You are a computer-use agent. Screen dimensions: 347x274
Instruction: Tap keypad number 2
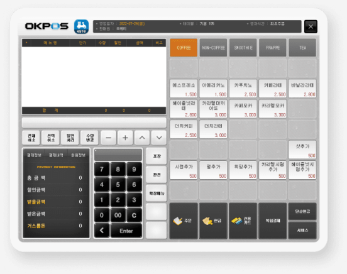click(x=118, y=200)
